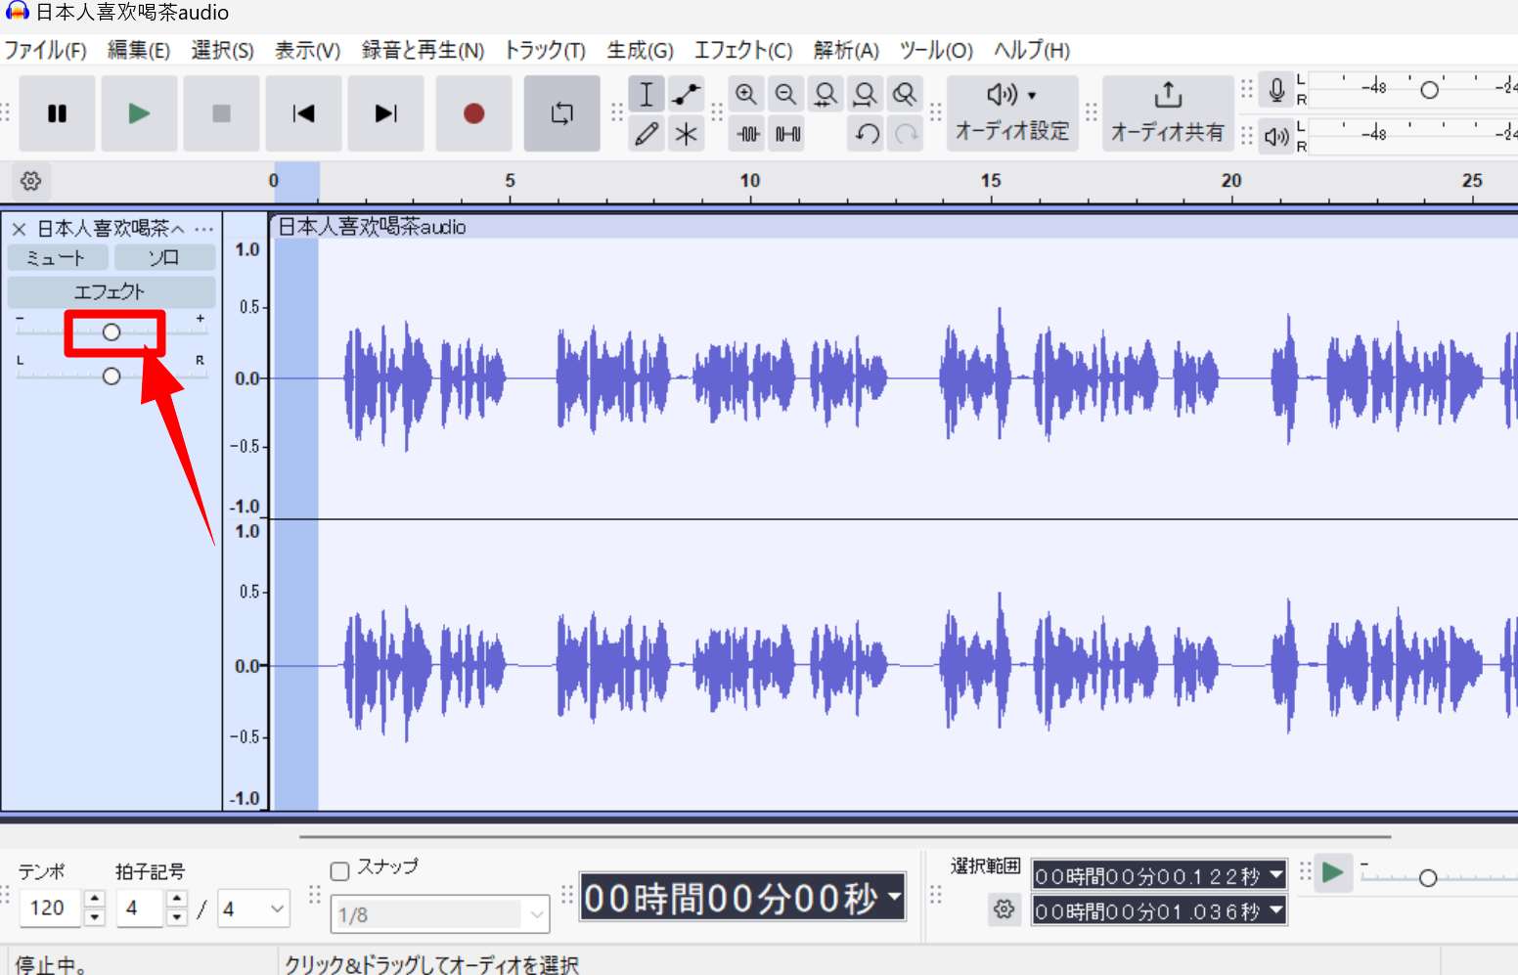Screen dimensions: 1518x975
Task: Select the Selection (I-beam) tool
Action: (647, 94)
